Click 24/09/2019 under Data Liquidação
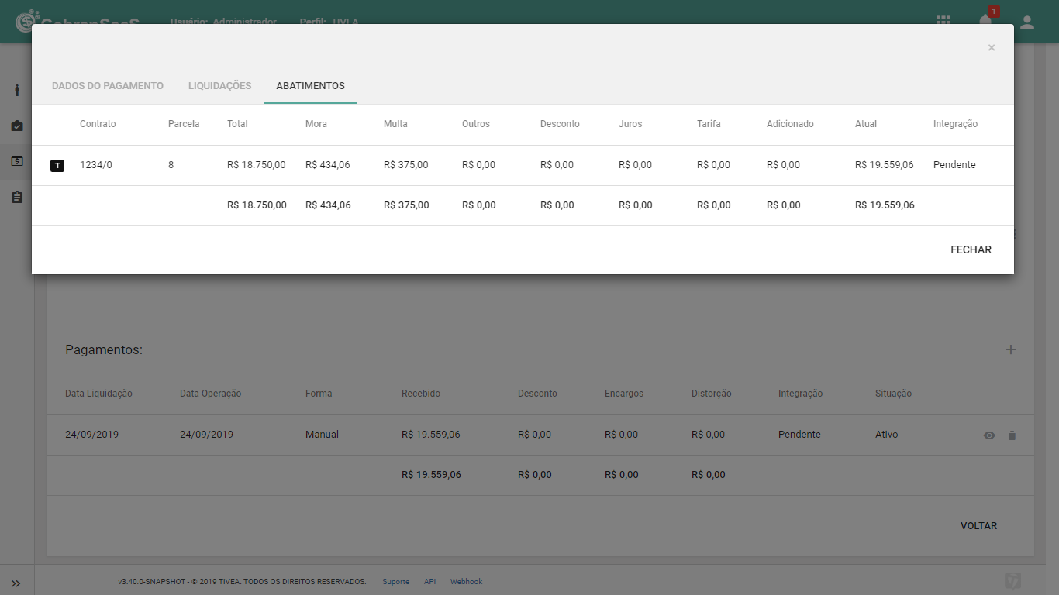 (91, 435)
